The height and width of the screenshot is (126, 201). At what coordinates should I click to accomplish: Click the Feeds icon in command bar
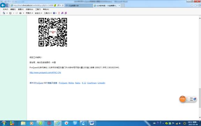(10, 13)
